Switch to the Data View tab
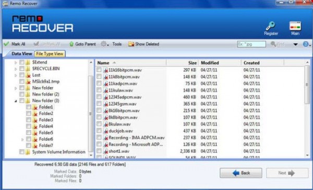This screenshot has width=313, height=190. pyautogui.click(x=21, y=54)
